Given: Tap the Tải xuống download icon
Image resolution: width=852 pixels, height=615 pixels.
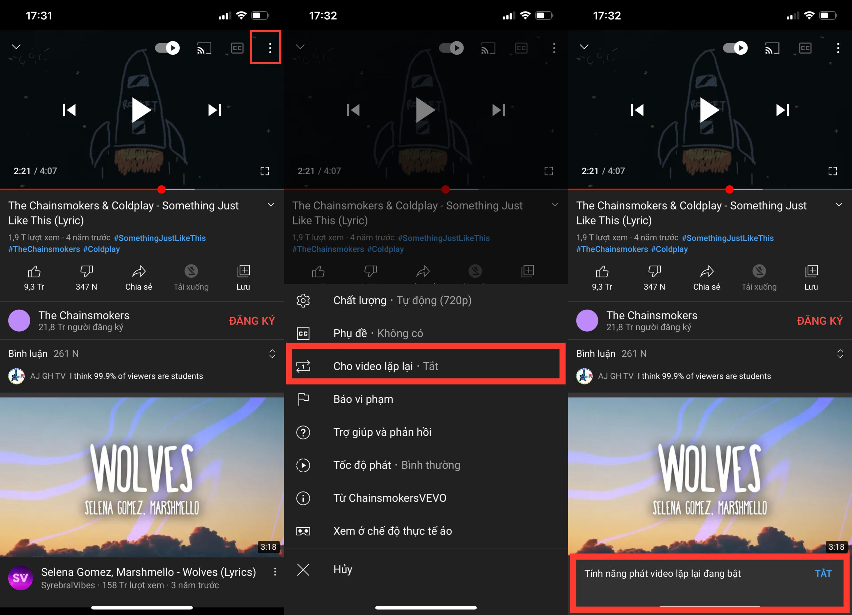Looking at the screenshot, I should (x=191, y=277).
